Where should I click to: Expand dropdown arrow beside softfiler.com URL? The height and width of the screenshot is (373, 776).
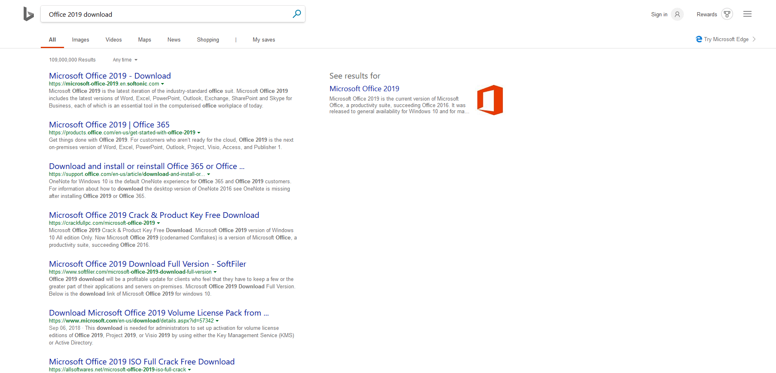215,272
